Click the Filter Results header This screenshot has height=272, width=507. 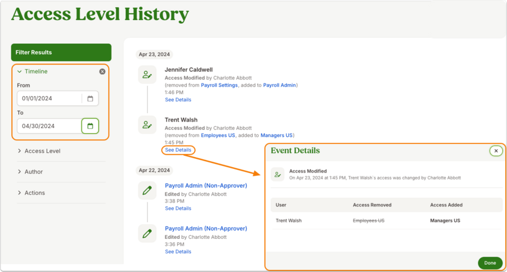pyautogui.click(x=61, y=52)
